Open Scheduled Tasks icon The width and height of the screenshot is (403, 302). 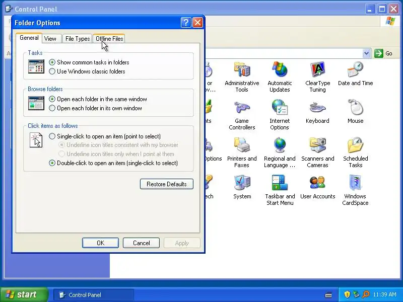(x=356, y=145)
